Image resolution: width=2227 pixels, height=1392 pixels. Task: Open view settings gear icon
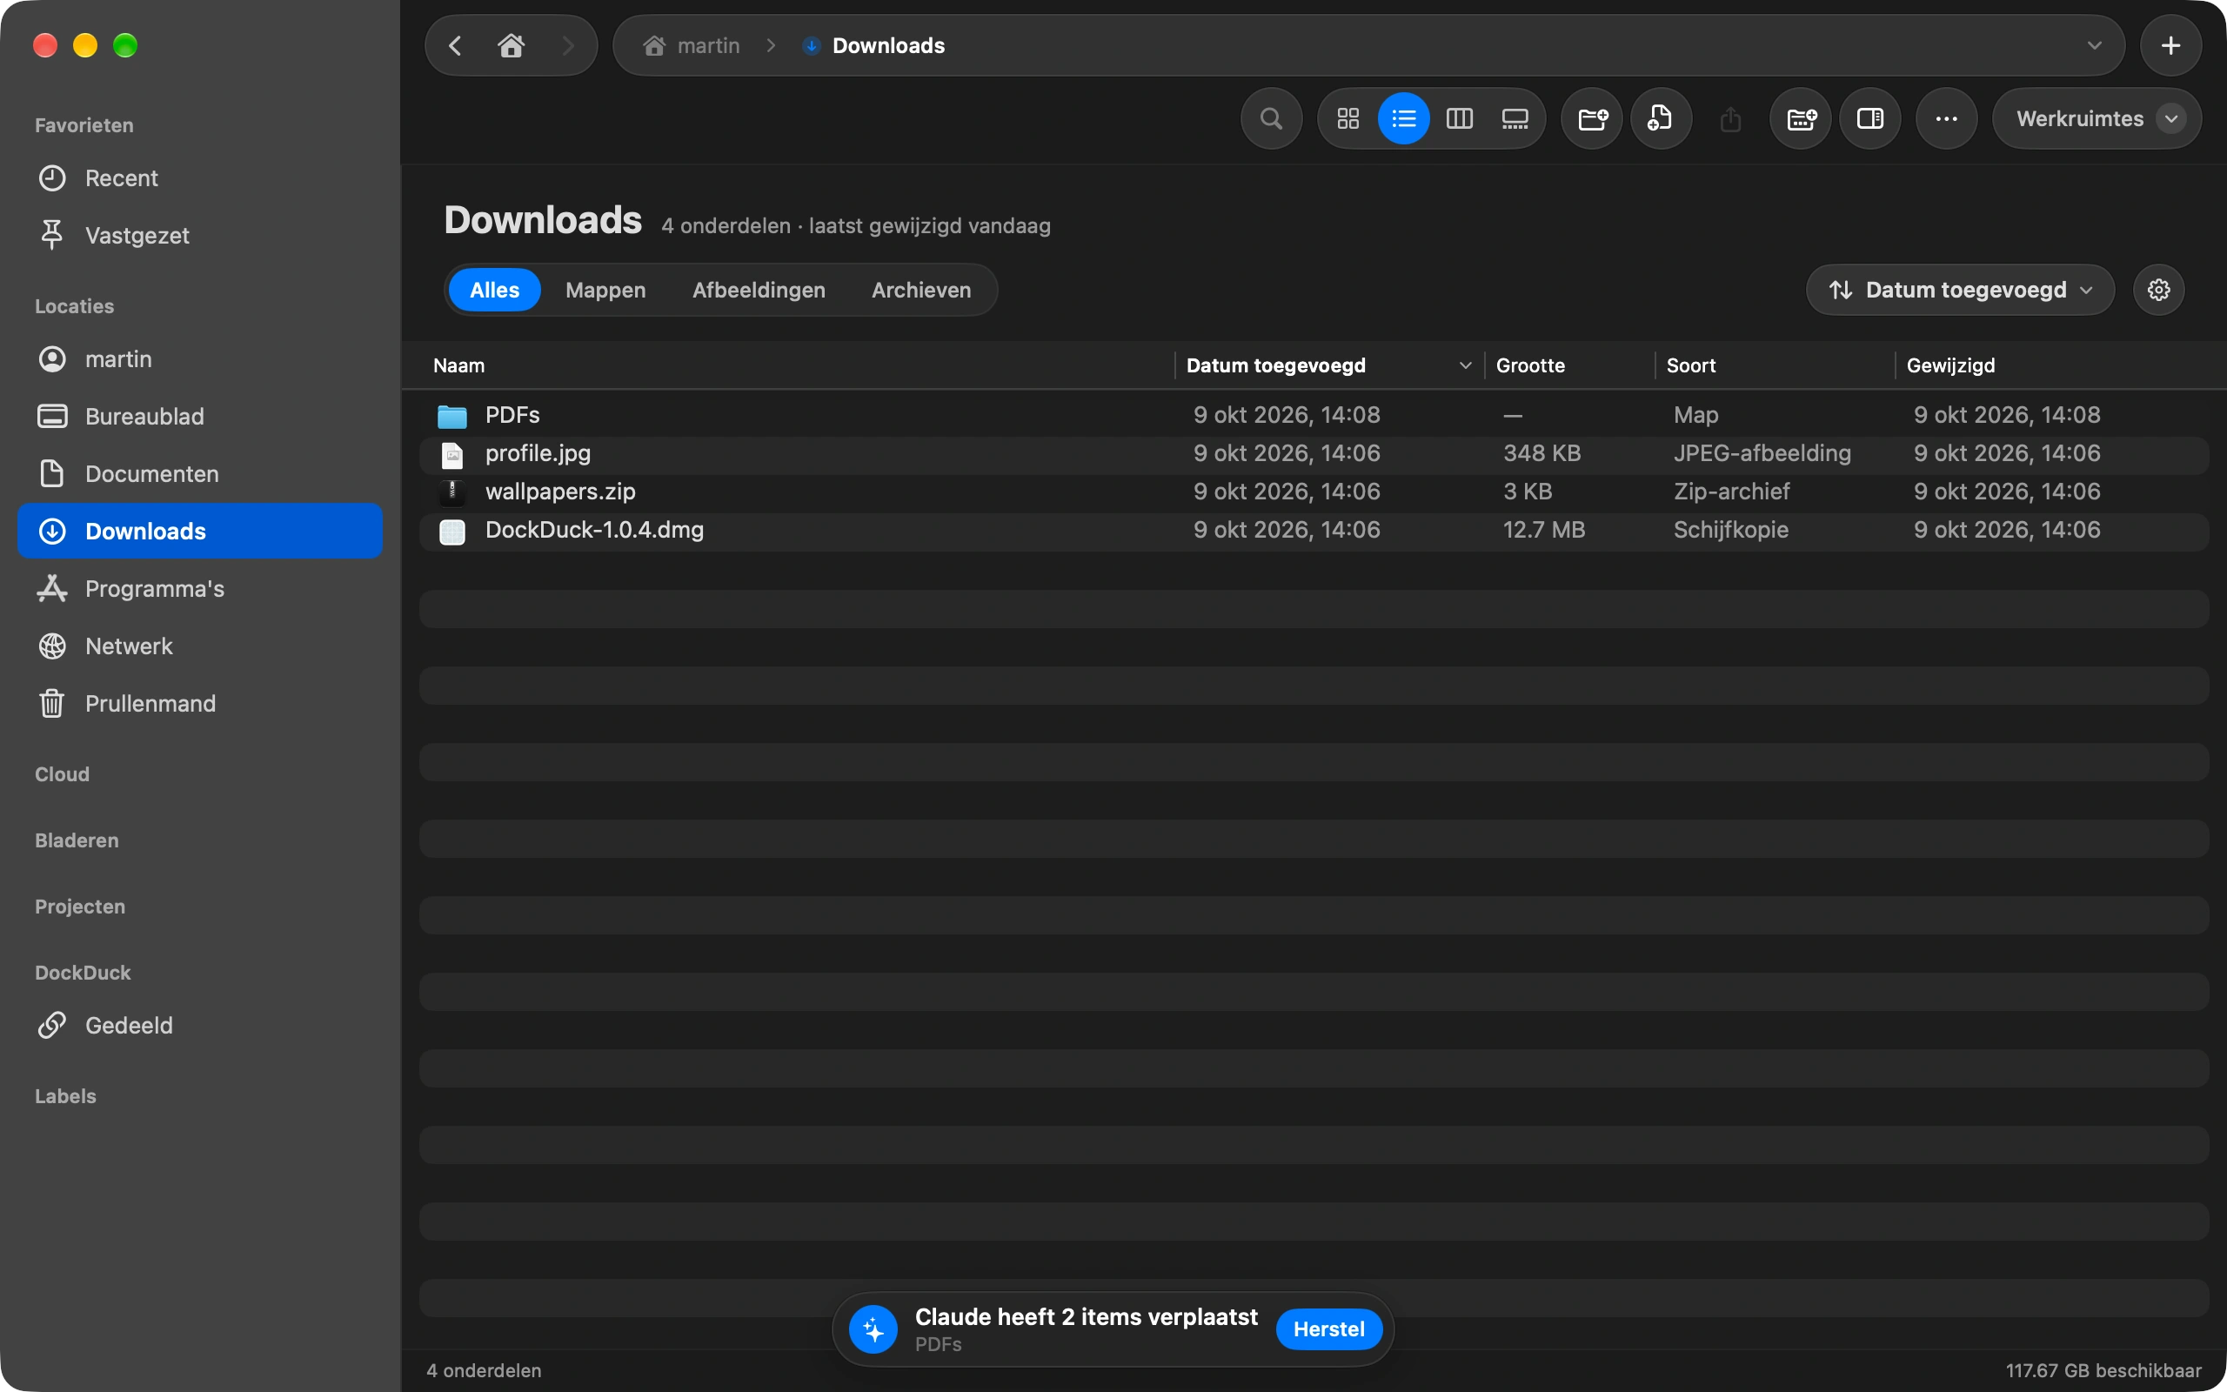pyautogui.click(x=2159, y=290)
